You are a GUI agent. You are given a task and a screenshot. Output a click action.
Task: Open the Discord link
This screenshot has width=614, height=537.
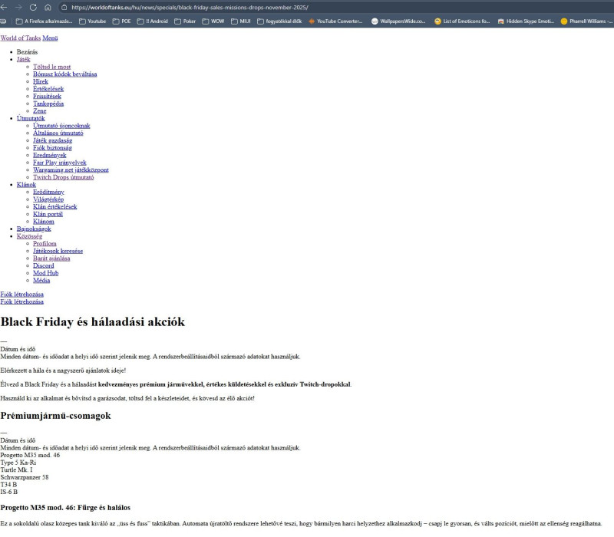pos(44,265)
